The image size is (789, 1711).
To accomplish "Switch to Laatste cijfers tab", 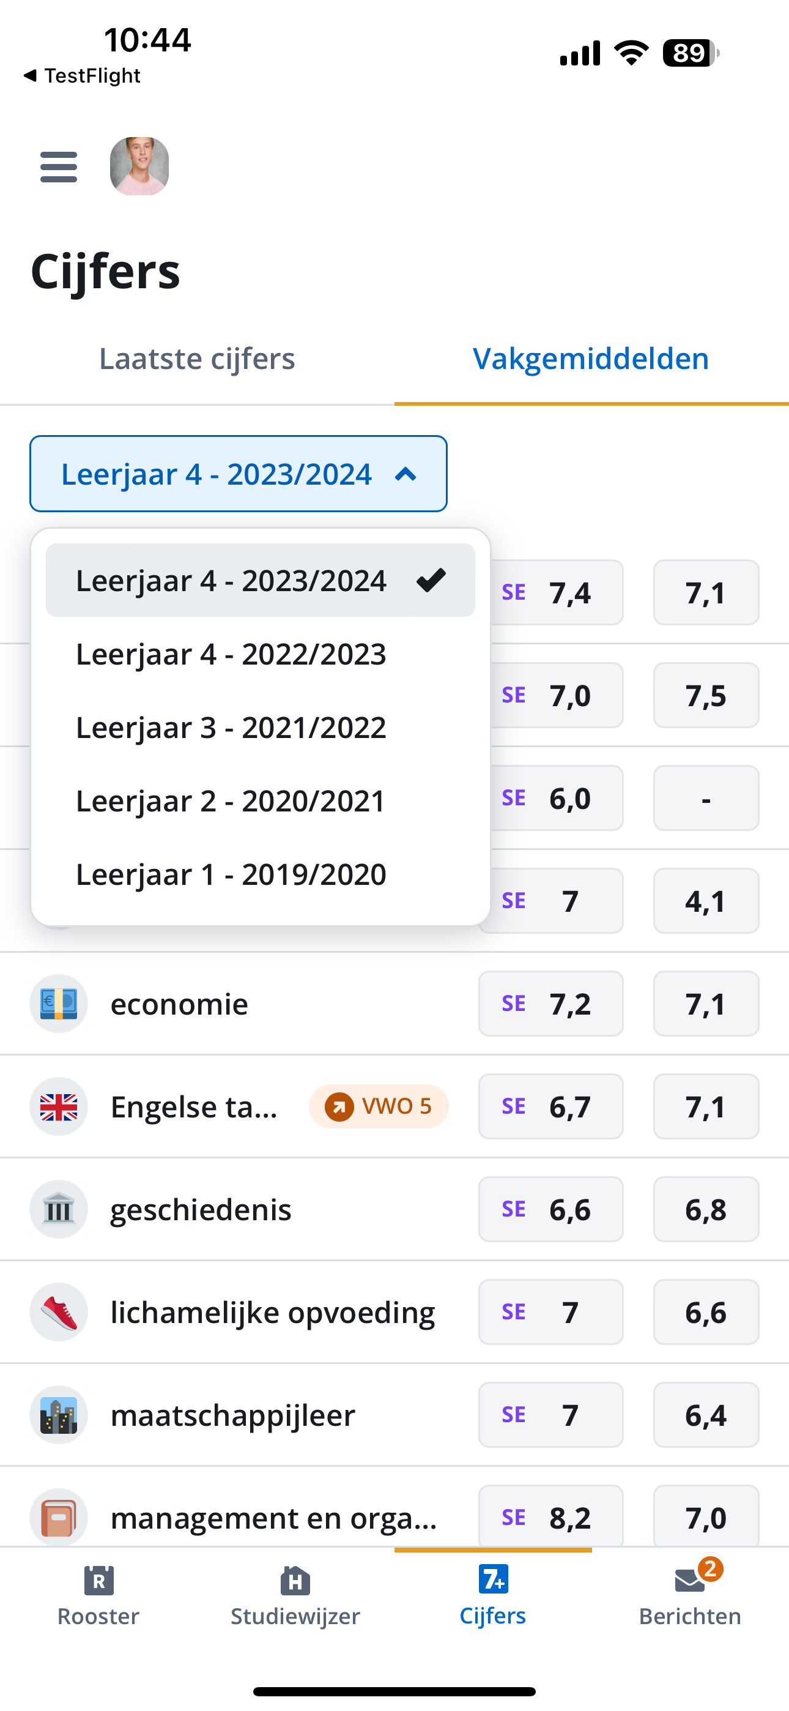I will click(196, 359).
